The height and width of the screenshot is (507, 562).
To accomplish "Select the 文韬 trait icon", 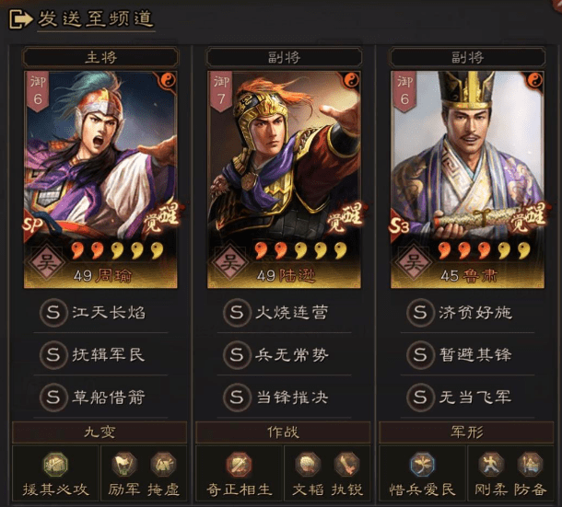I will tap(308, 465).
